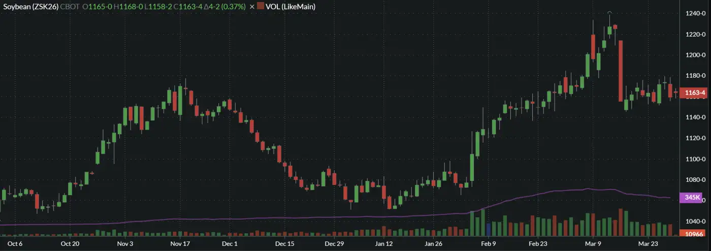The height and width of the screenshot is (251, 711).
Task: Select the red 1163-4 last price tag
Action: (x=694, y=93)
